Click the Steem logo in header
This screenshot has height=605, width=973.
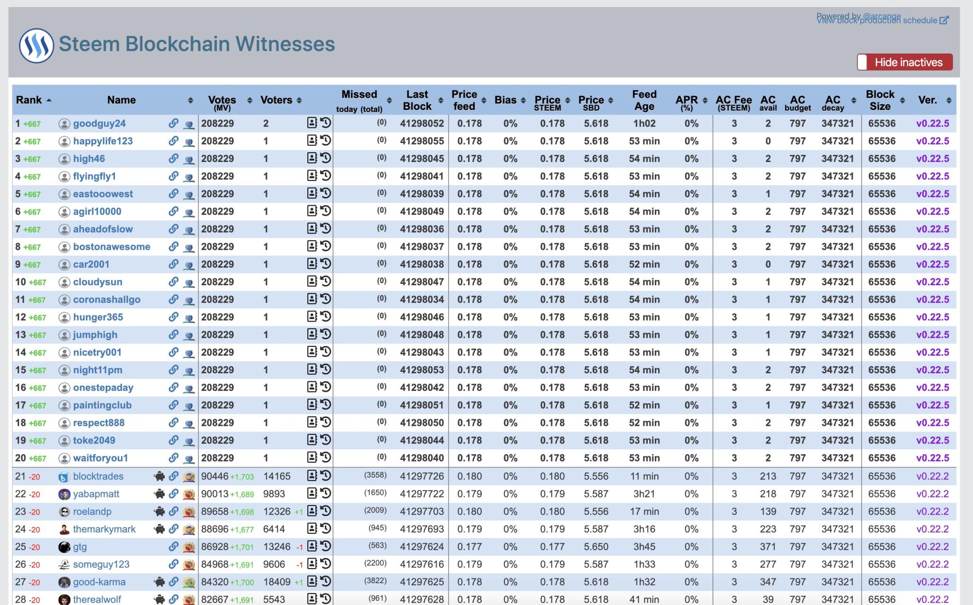(36, 45)
